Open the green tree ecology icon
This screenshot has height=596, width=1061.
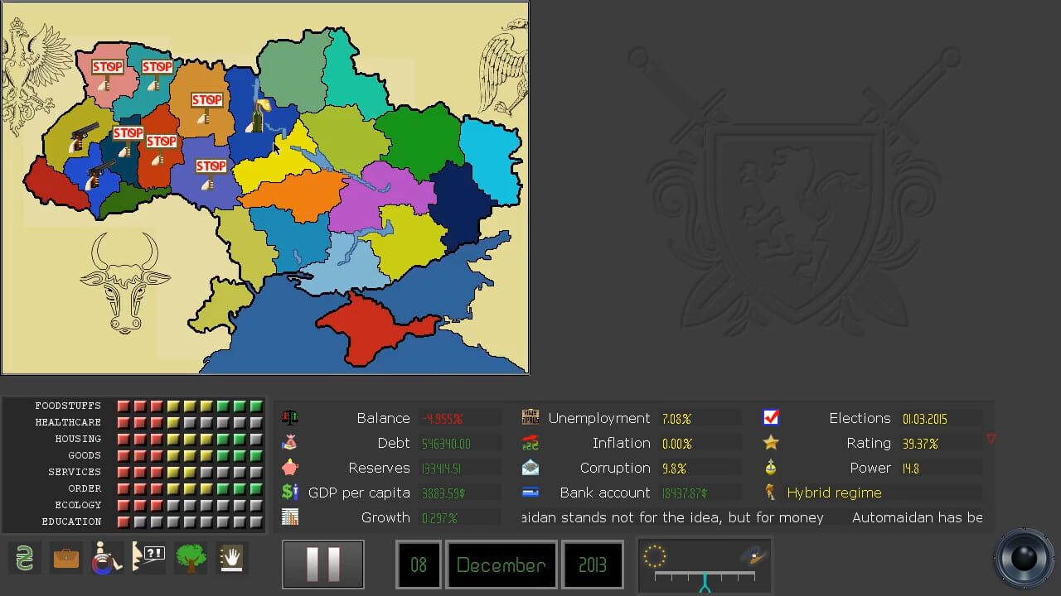(x=191, y=558)
